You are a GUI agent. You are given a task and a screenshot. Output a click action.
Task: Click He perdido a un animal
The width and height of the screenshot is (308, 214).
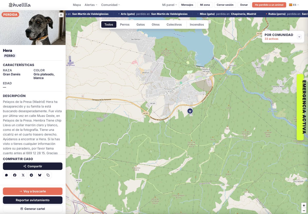click(269, 5)
